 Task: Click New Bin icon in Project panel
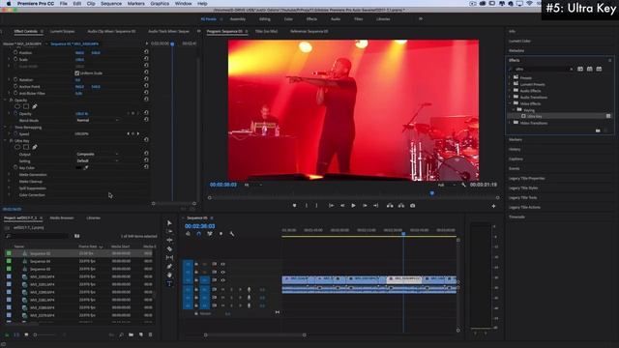click(131, 334)
